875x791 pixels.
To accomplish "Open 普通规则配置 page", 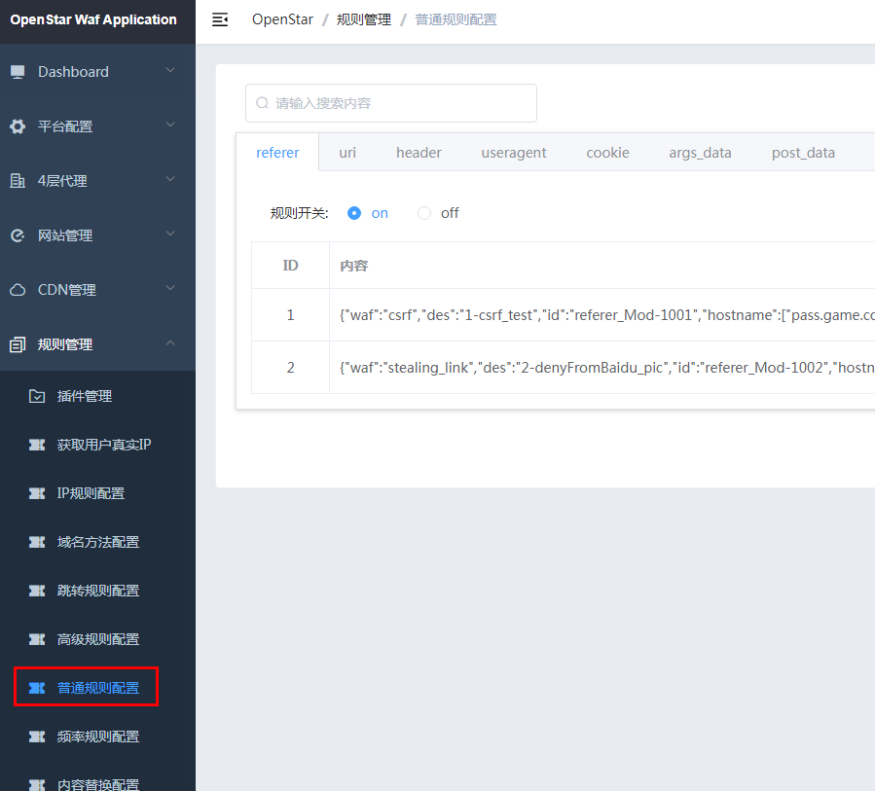I will [x=97, y=688].
